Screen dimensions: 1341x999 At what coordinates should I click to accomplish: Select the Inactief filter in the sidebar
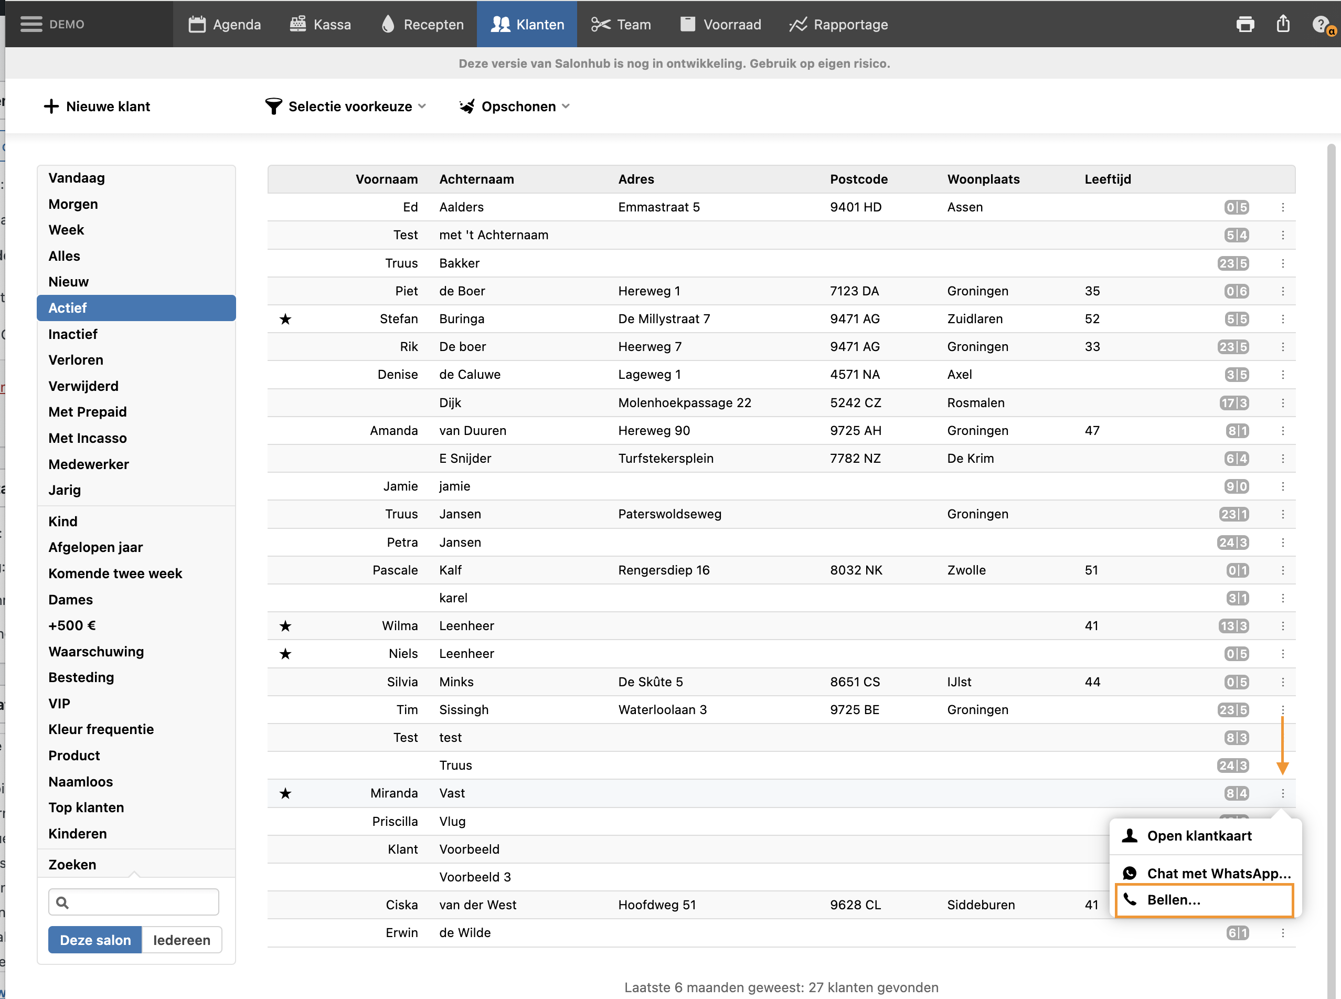(72, 334)
